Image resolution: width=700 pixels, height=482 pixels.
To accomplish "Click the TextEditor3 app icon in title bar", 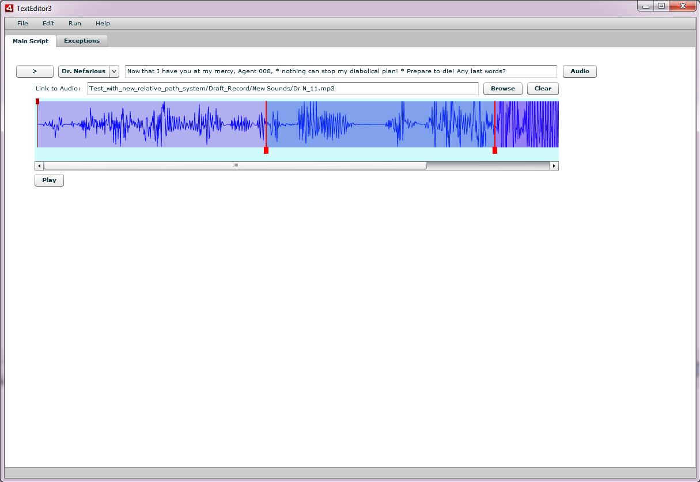I will (x=9, y=8).
